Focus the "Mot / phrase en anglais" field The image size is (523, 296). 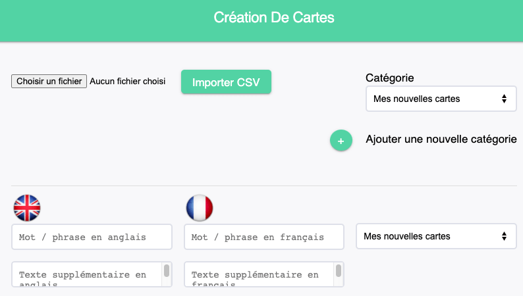(92, 237)
